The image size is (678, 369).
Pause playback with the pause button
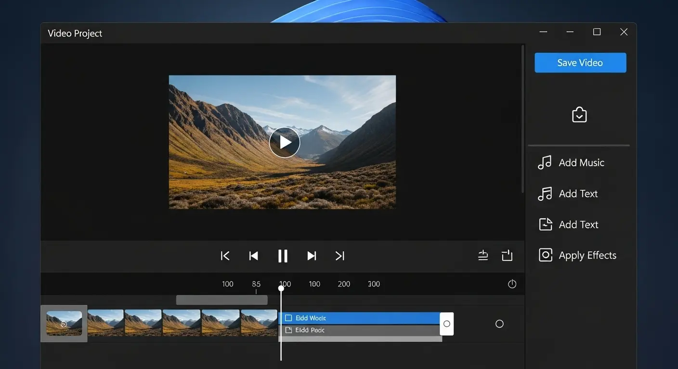coord(283,256)
